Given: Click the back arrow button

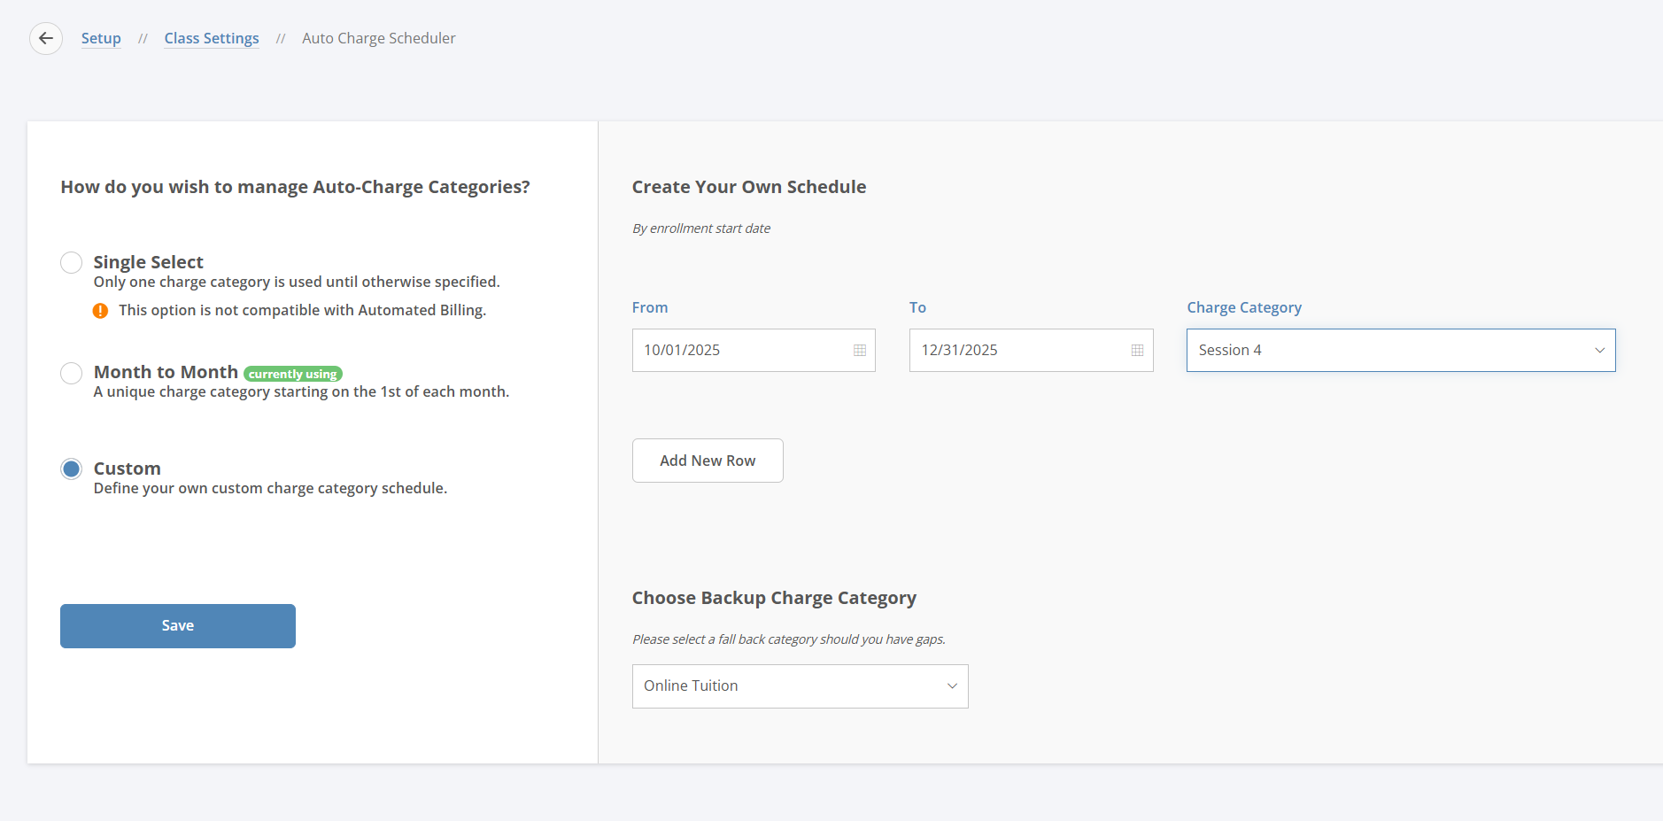Looking at the screenshot, I should click(46, 38).
